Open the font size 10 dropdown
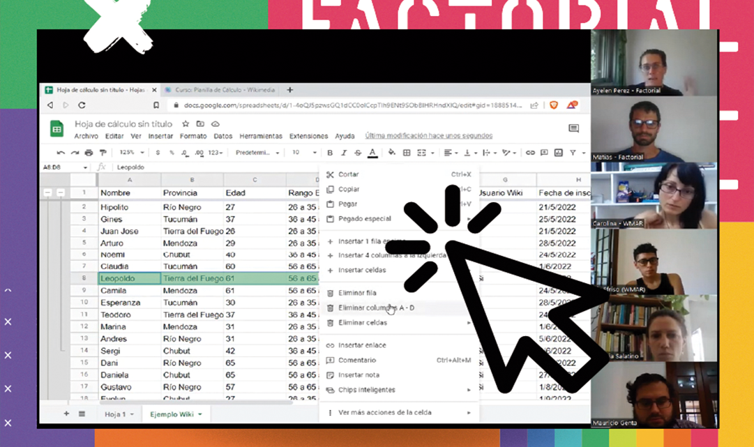This screenshot has width=754, height=447. pos(304,153)
